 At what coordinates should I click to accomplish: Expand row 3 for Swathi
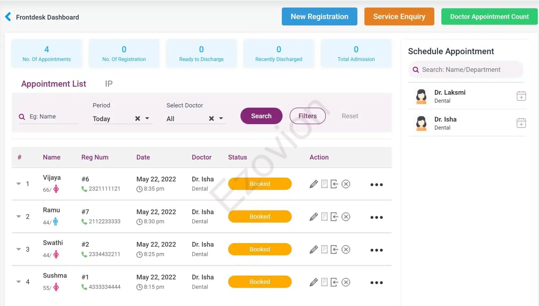(x=18, y=249)
